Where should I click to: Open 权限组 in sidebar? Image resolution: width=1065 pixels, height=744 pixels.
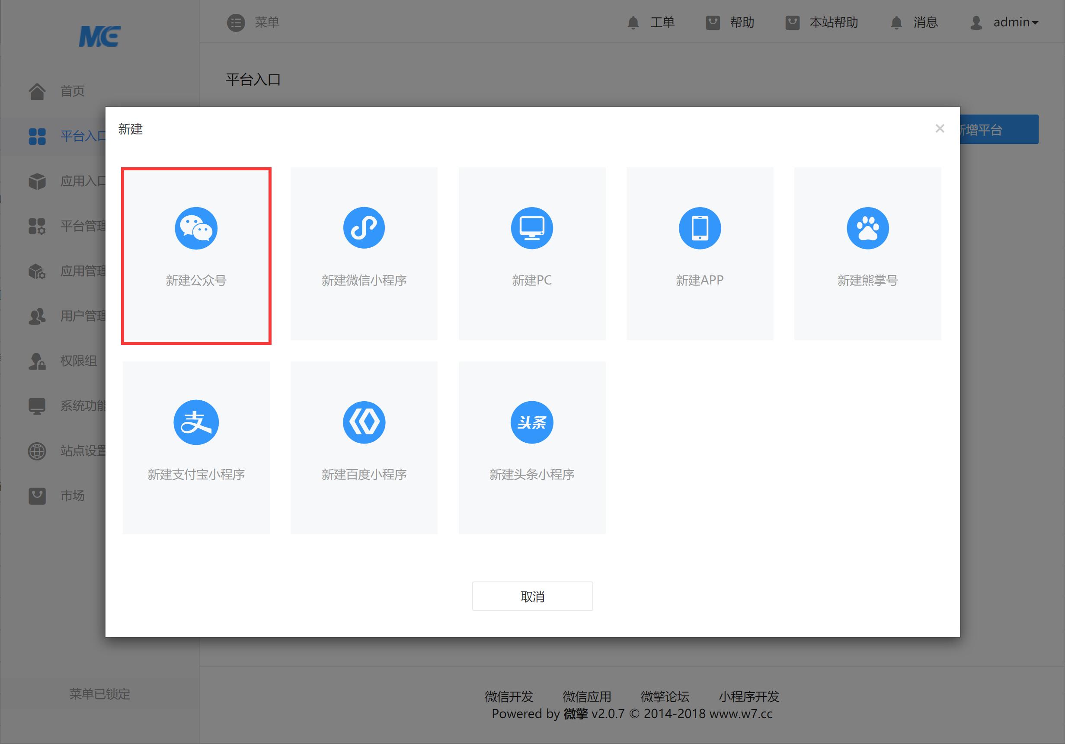[x=78, y=361]
